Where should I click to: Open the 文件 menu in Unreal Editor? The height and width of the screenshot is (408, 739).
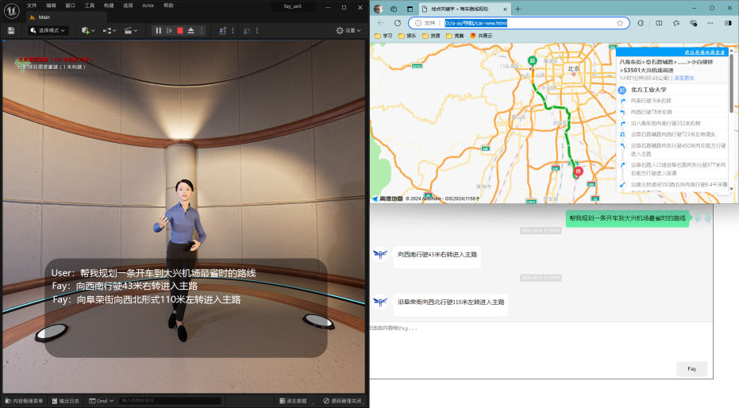(32, 5)
